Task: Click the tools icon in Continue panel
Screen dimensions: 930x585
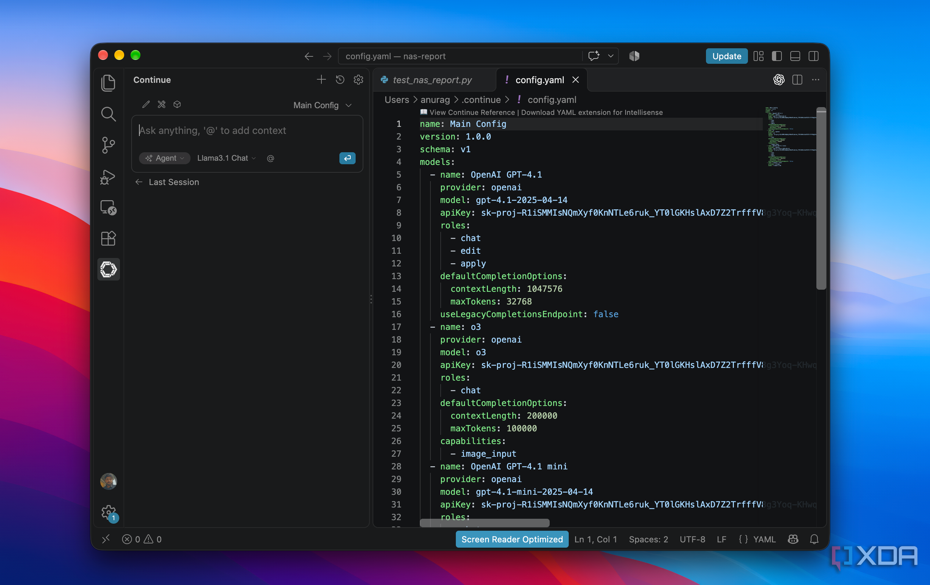Action: tap(162, 104)
